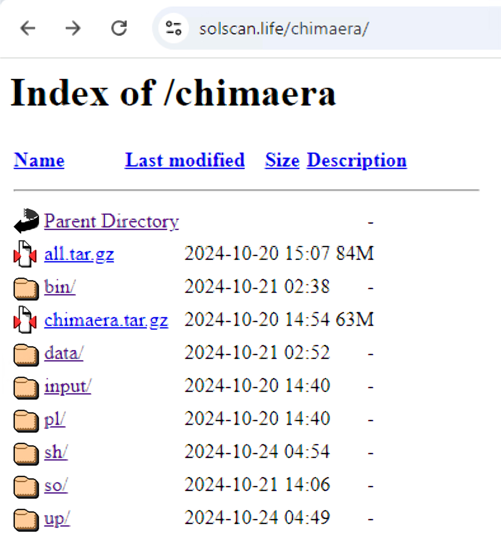Open the so/ directory

(56, 485)
